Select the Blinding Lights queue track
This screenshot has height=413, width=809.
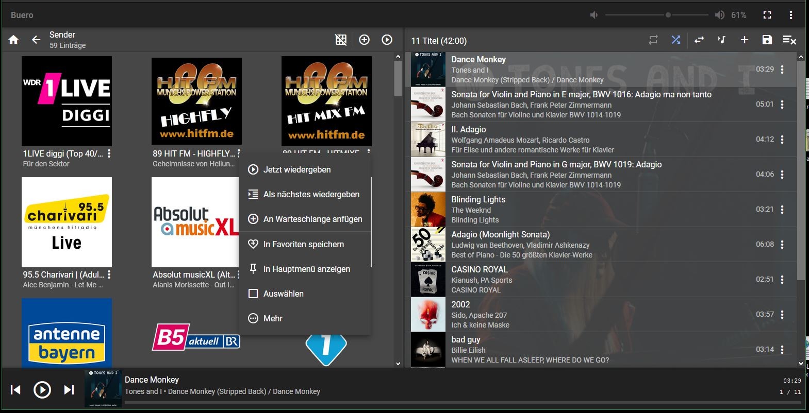[x=603, y=210]
